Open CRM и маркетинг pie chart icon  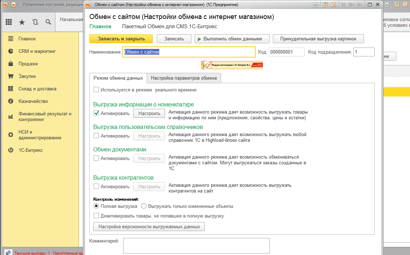point(11,51)
